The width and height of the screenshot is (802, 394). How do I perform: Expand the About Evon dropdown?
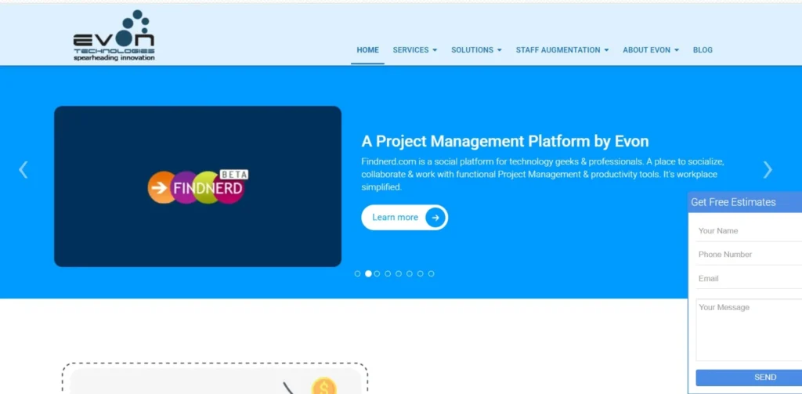click(651, 50)
